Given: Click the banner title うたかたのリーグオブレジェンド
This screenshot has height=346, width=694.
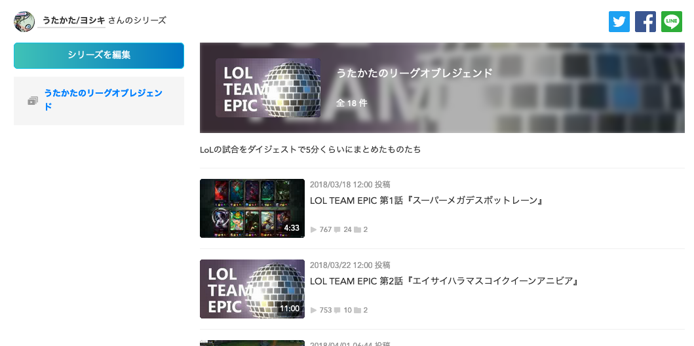Looking at the screenshot, I should pos(414,73).
